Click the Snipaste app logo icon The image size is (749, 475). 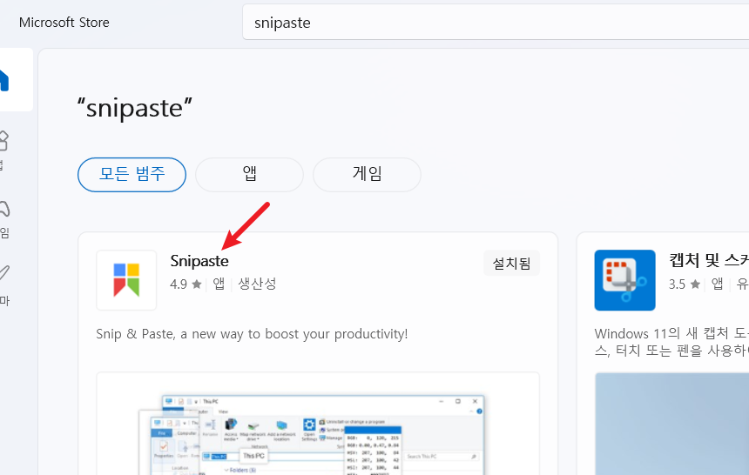point(126,280)
